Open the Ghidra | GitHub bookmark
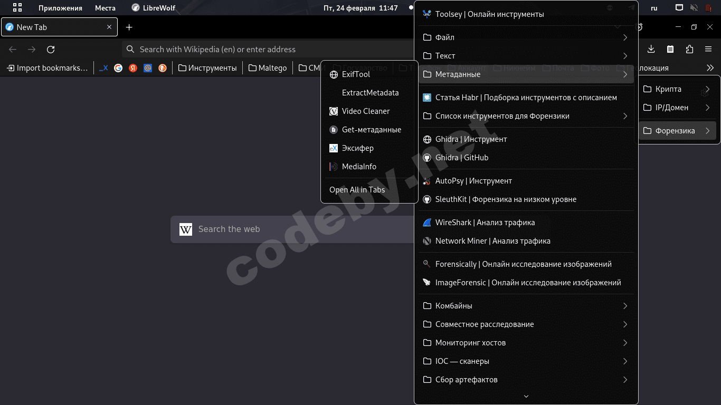The height and width of the screenshot is (405, 721). click(526, 158)
